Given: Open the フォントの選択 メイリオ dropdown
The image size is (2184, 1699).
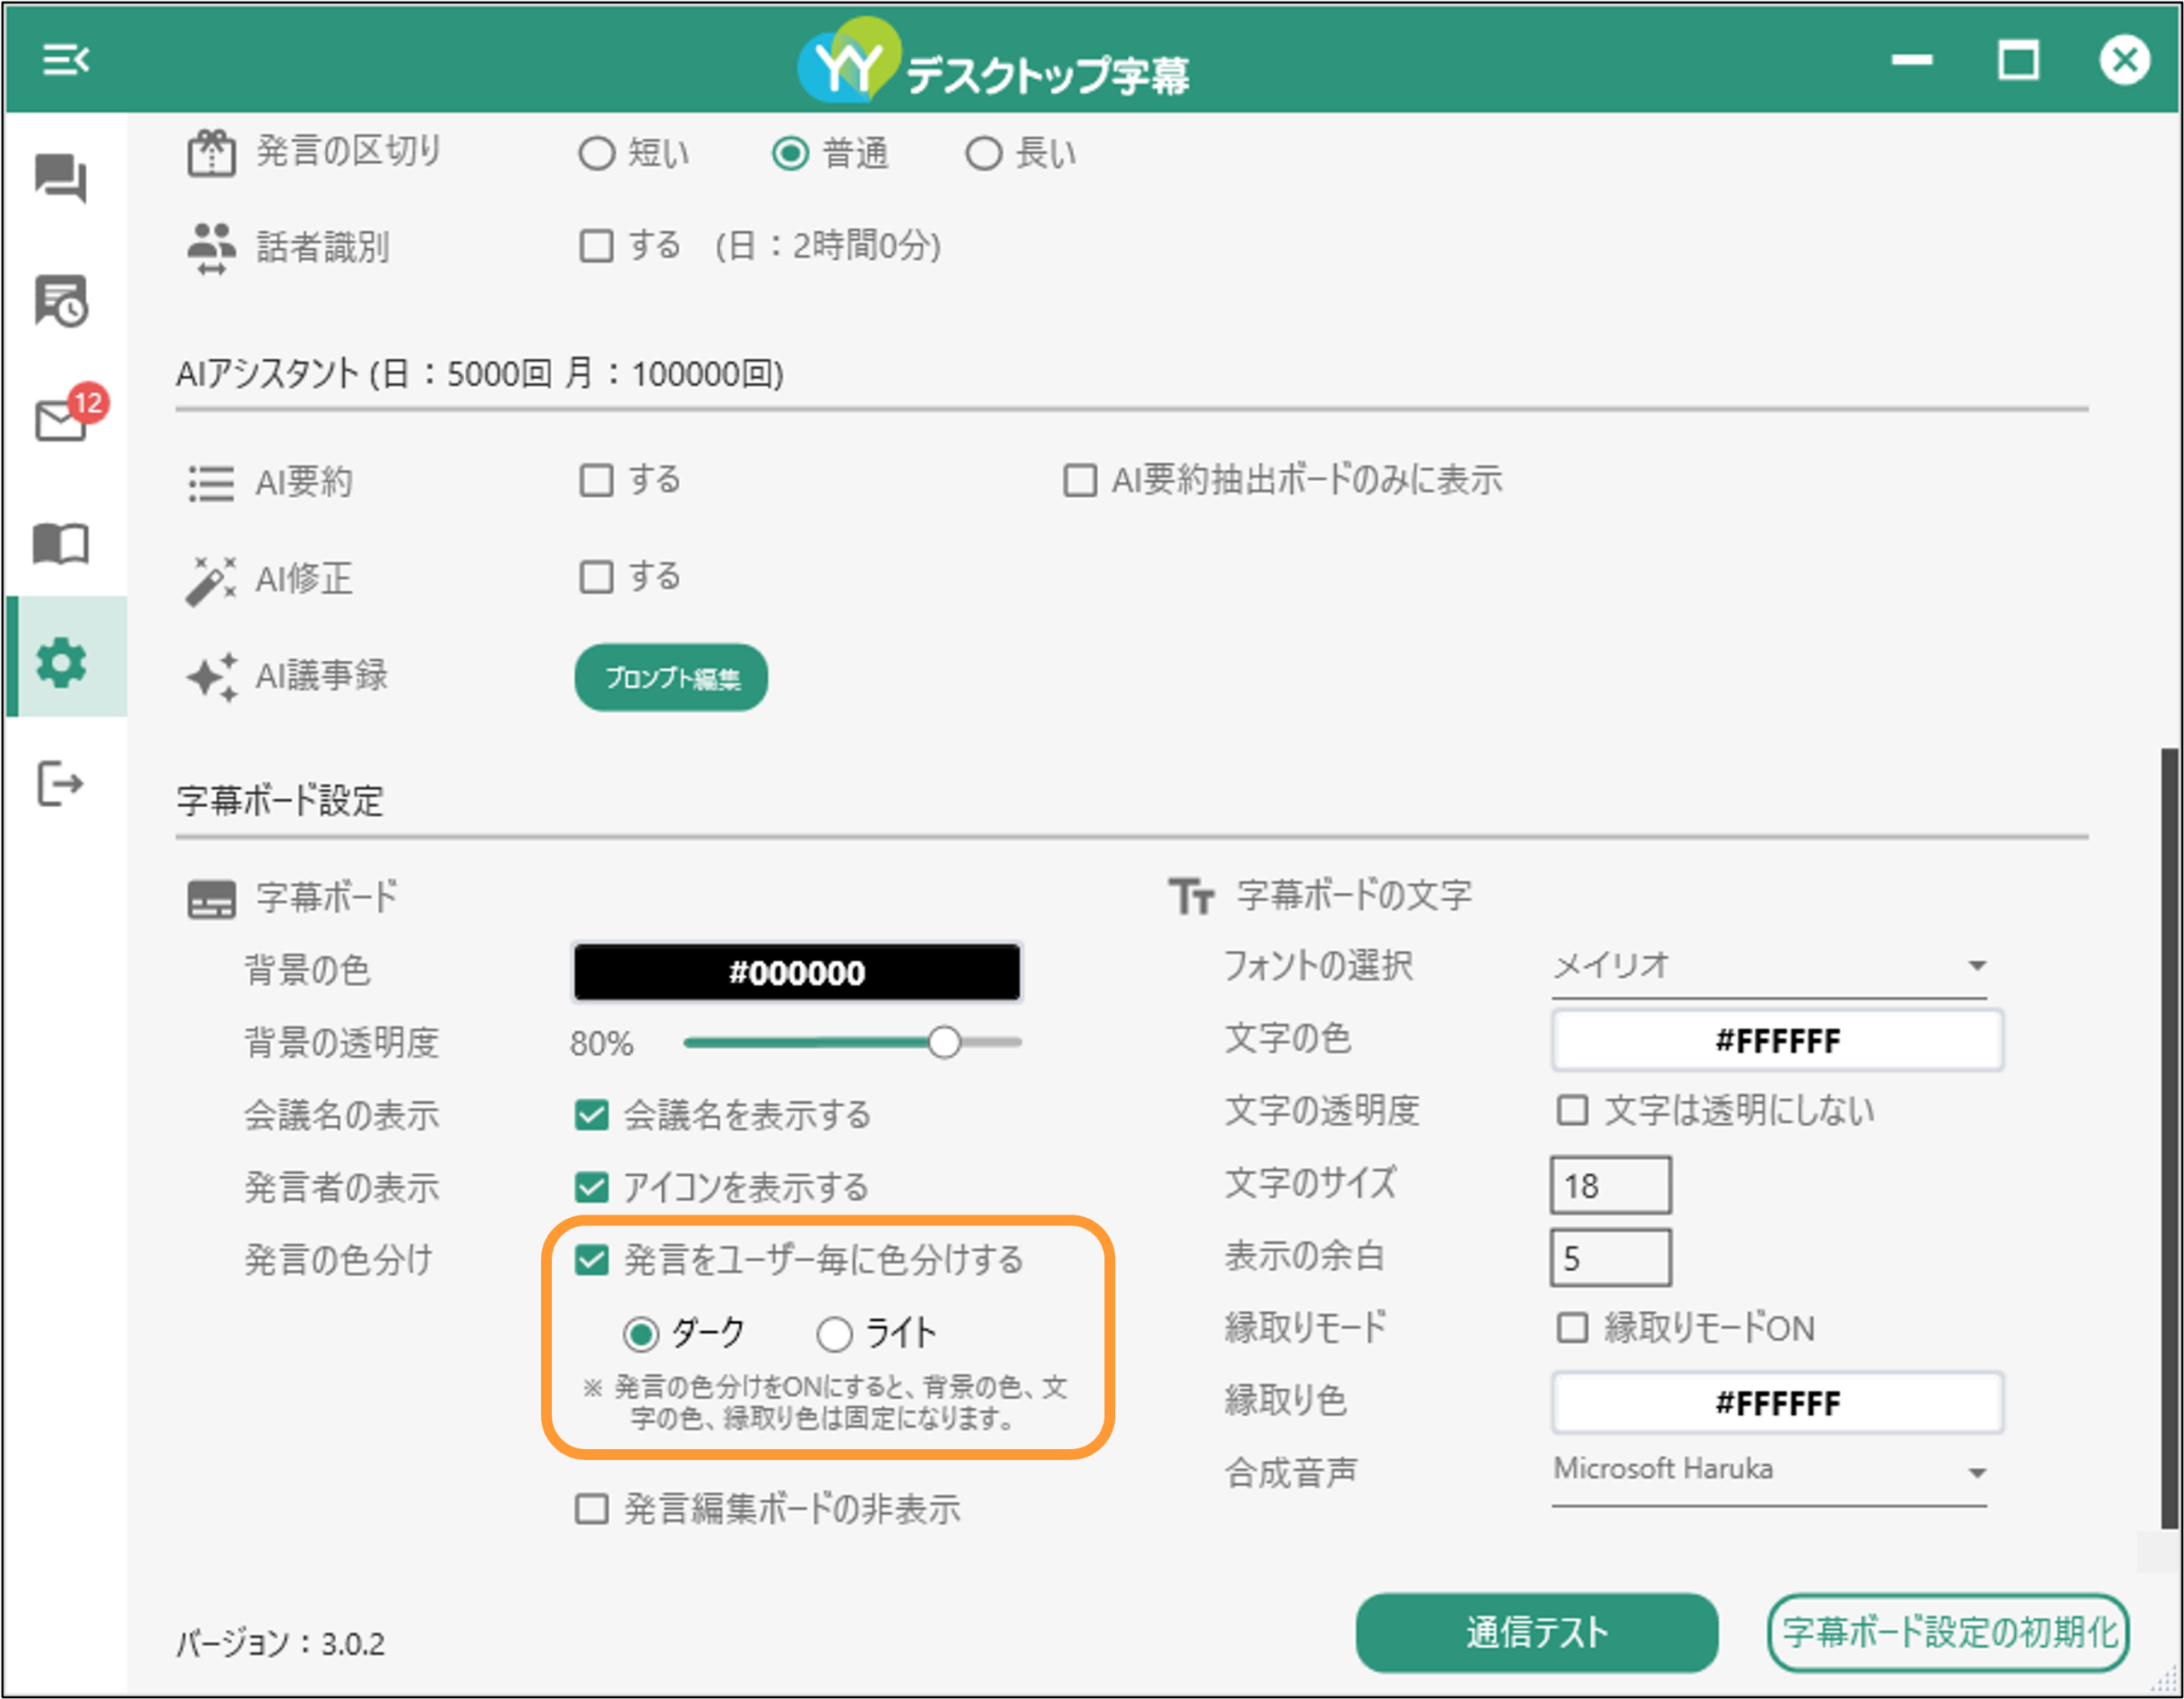Looking at the screenshot, I should pyautogui.click(x=1769, y=966).
